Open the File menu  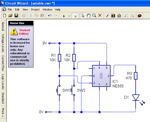[10, 10]
